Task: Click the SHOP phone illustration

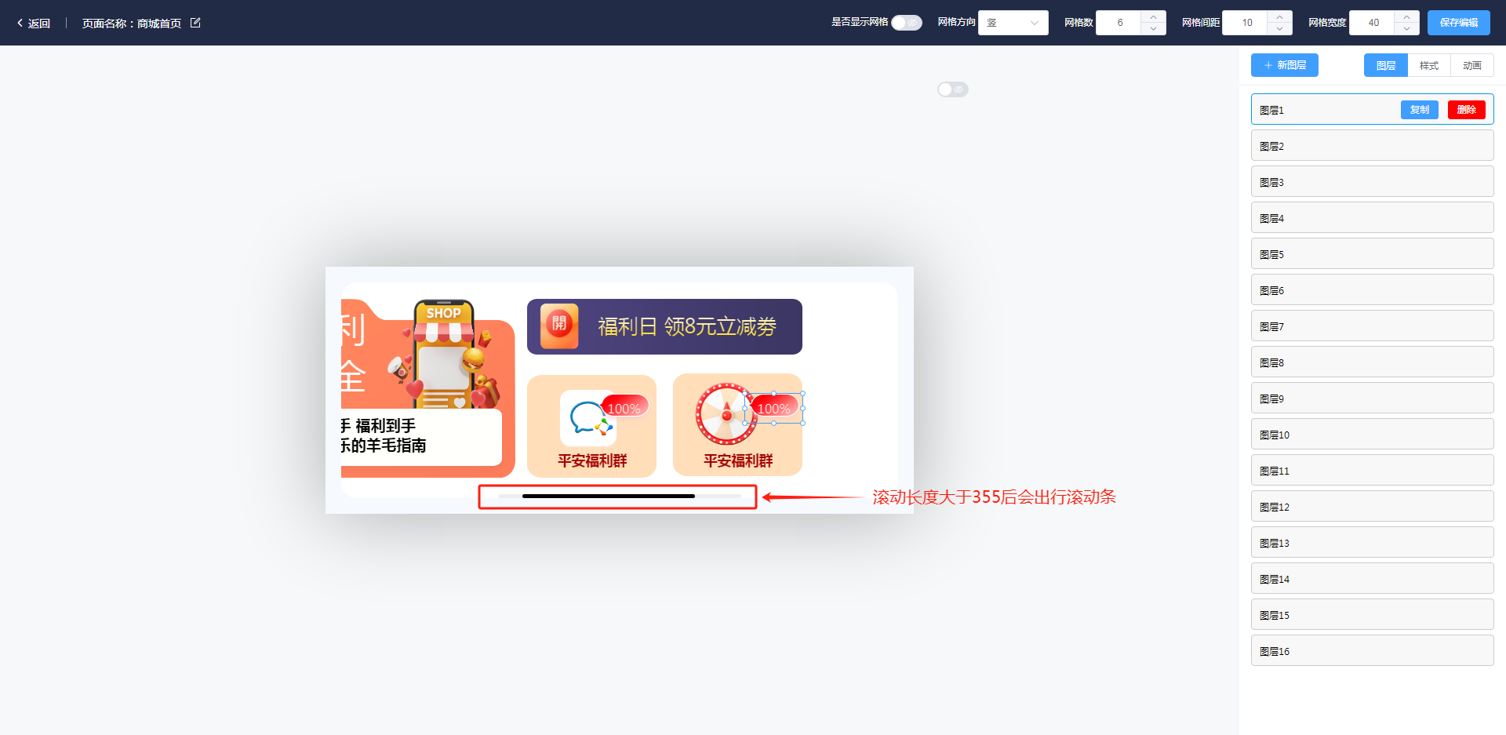Action: 445,353
